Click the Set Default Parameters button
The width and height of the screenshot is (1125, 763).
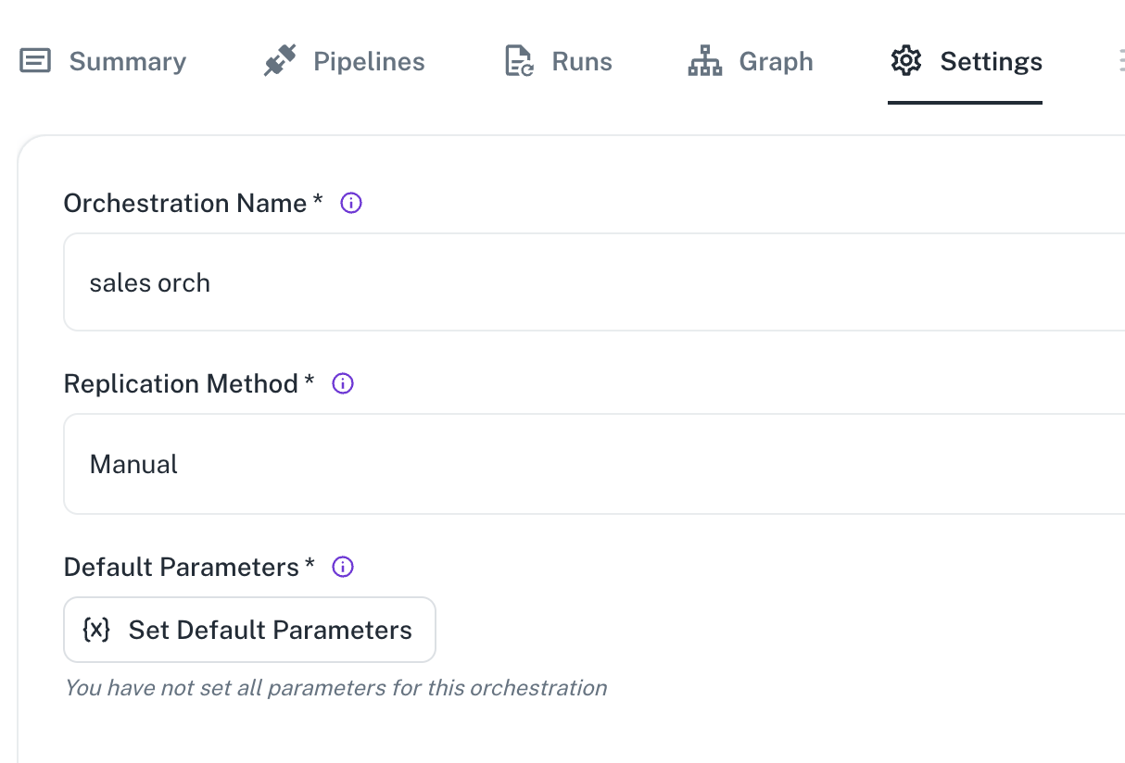click(249, 630)
